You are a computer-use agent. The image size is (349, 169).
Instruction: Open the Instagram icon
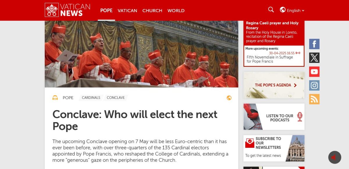(314, 86)
